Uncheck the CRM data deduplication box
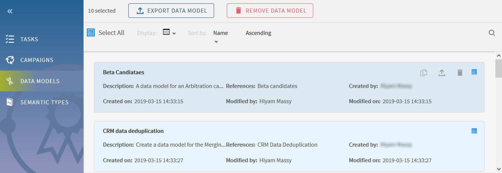The width and height of the screenshot is (502, 173). (474, 131)
